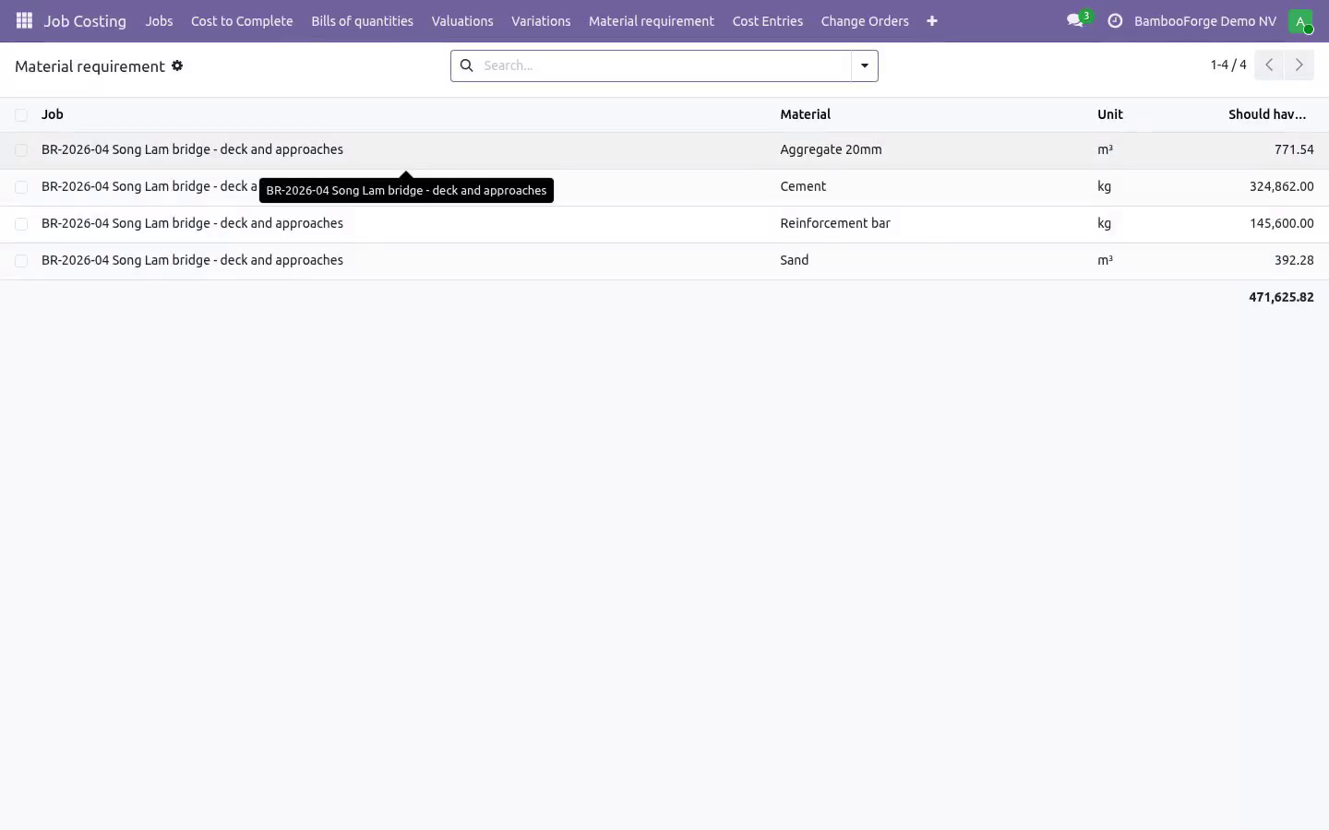Open the user avatar menu
Screen dimensions: 1329x830
pyautogui.click(x=1300, y=20)
